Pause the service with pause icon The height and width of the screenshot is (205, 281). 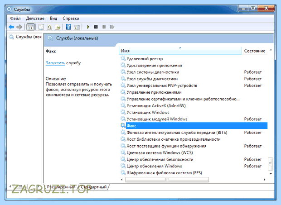[104, 27]
